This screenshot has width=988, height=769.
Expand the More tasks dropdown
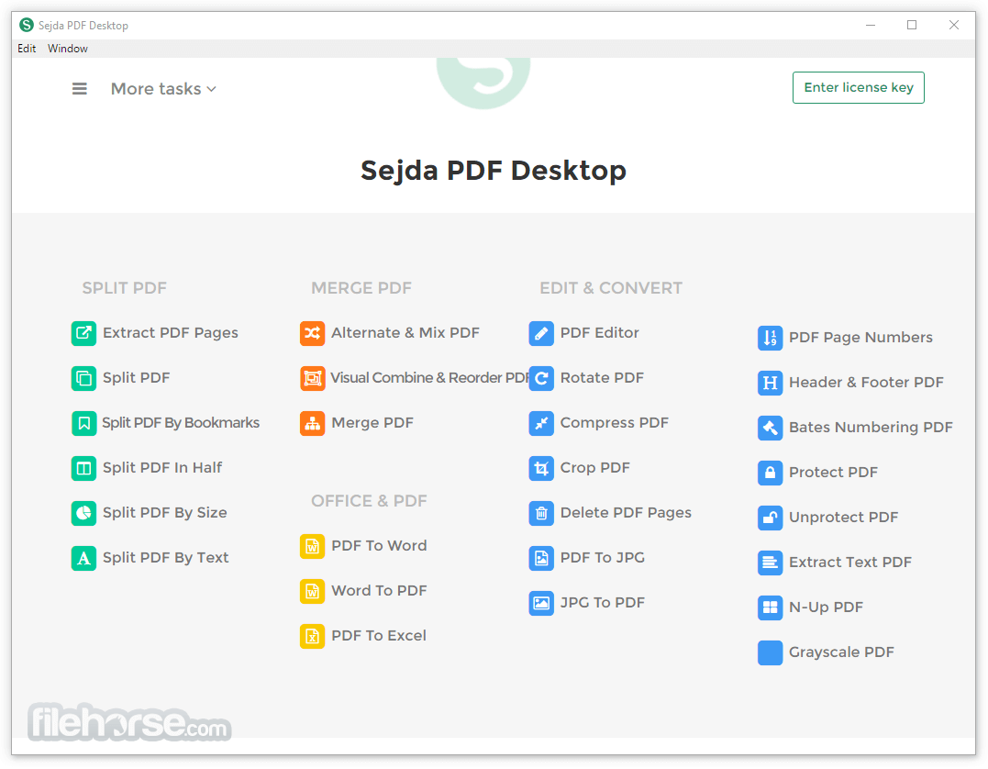click(x=164, y=89)
